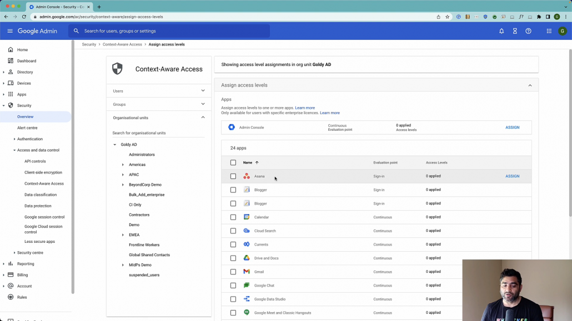Screen dimensions: 572x321
Task: Check the Google Data Studio checkbox
Action: 233,299
